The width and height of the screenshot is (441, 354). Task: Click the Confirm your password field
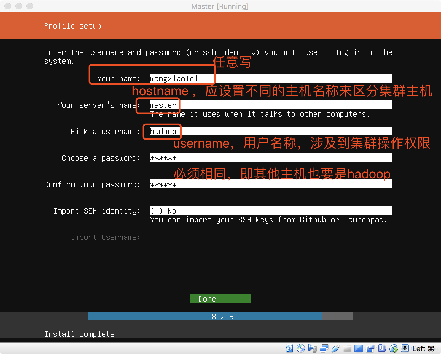[271, 184]
